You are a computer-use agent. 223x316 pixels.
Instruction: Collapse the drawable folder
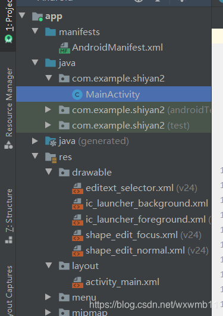49,172
